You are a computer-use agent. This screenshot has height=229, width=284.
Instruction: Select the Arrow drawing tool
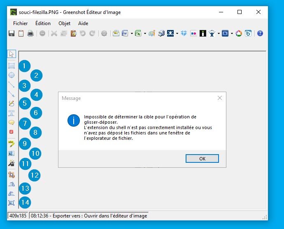click(x=12, y=94)
